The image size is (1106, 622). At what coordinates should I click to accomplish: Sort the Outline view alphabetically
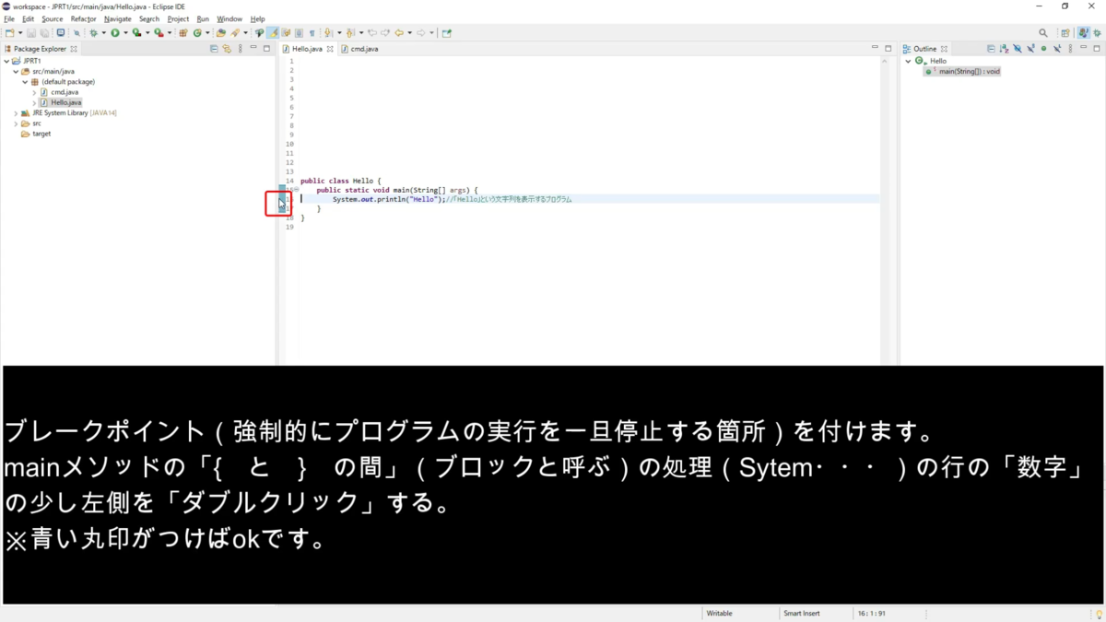pyautogui.click(x=1002, y=48)
